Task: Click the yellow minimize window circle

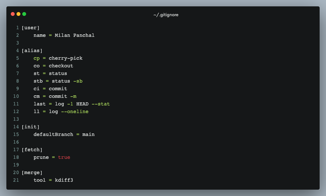Action: click(x=18, y=14)
